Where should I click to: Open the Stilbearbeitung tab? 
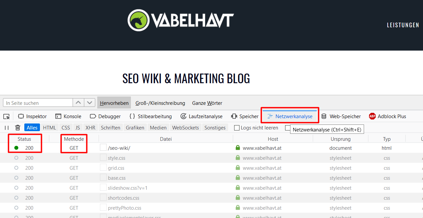pyautogui.click(x=151, y=116)
